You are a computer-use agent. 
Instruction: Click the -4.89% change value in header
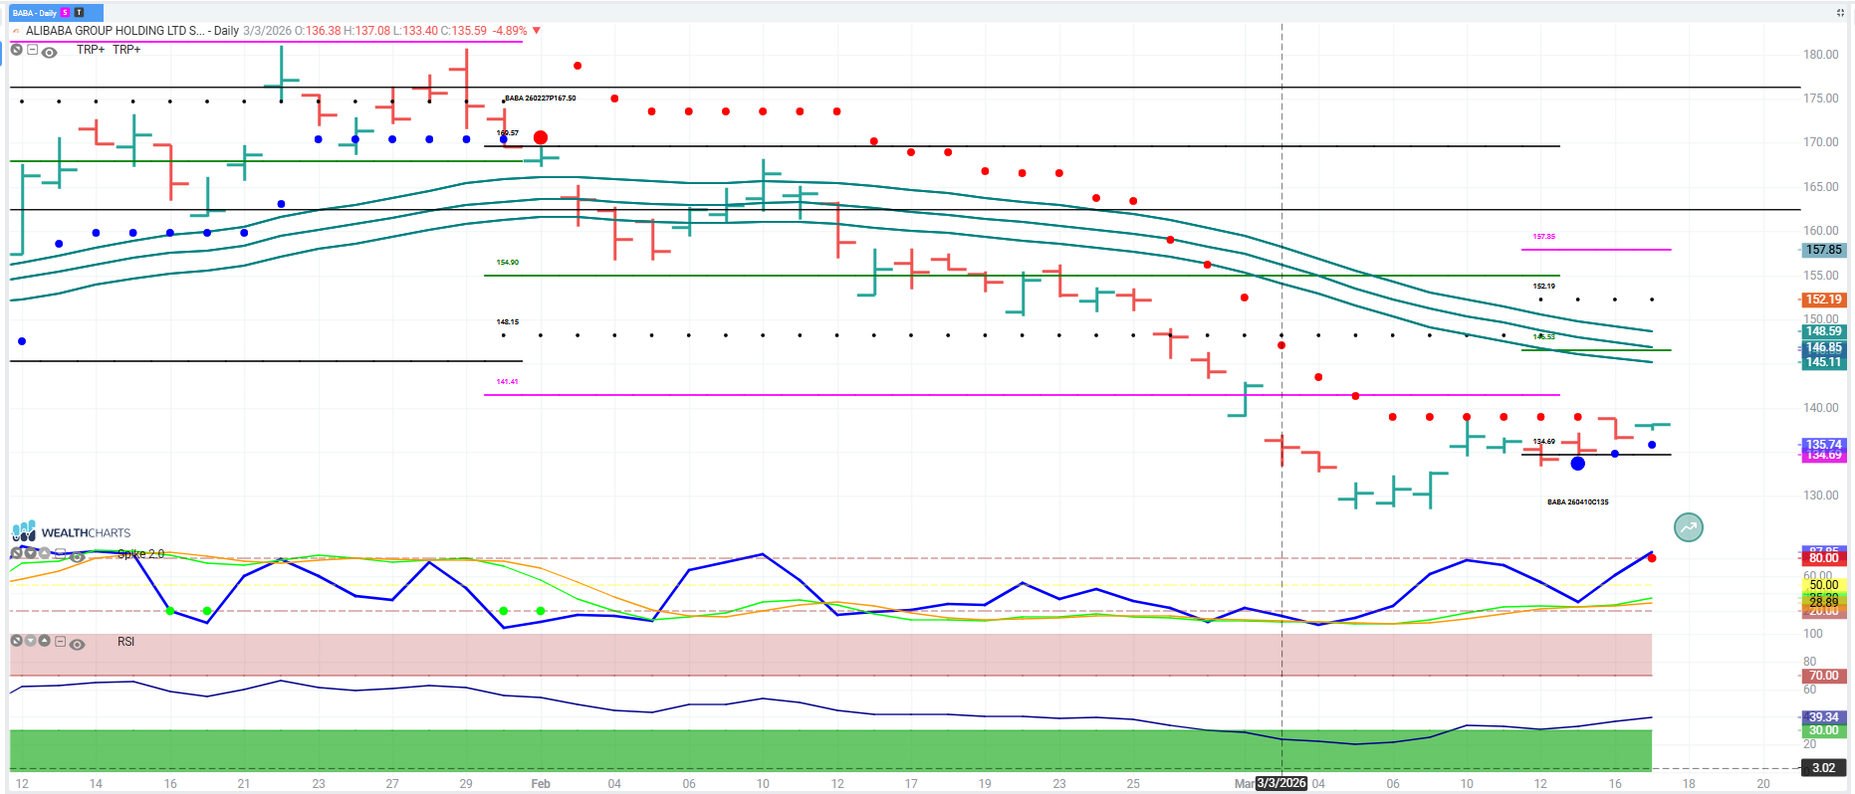(x=510, y=31)
